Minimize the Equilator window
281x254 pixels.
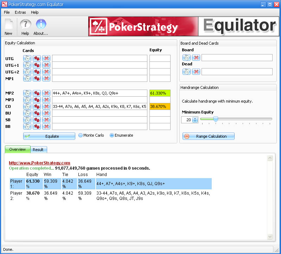pyautogui.click(x=263, y=5)
